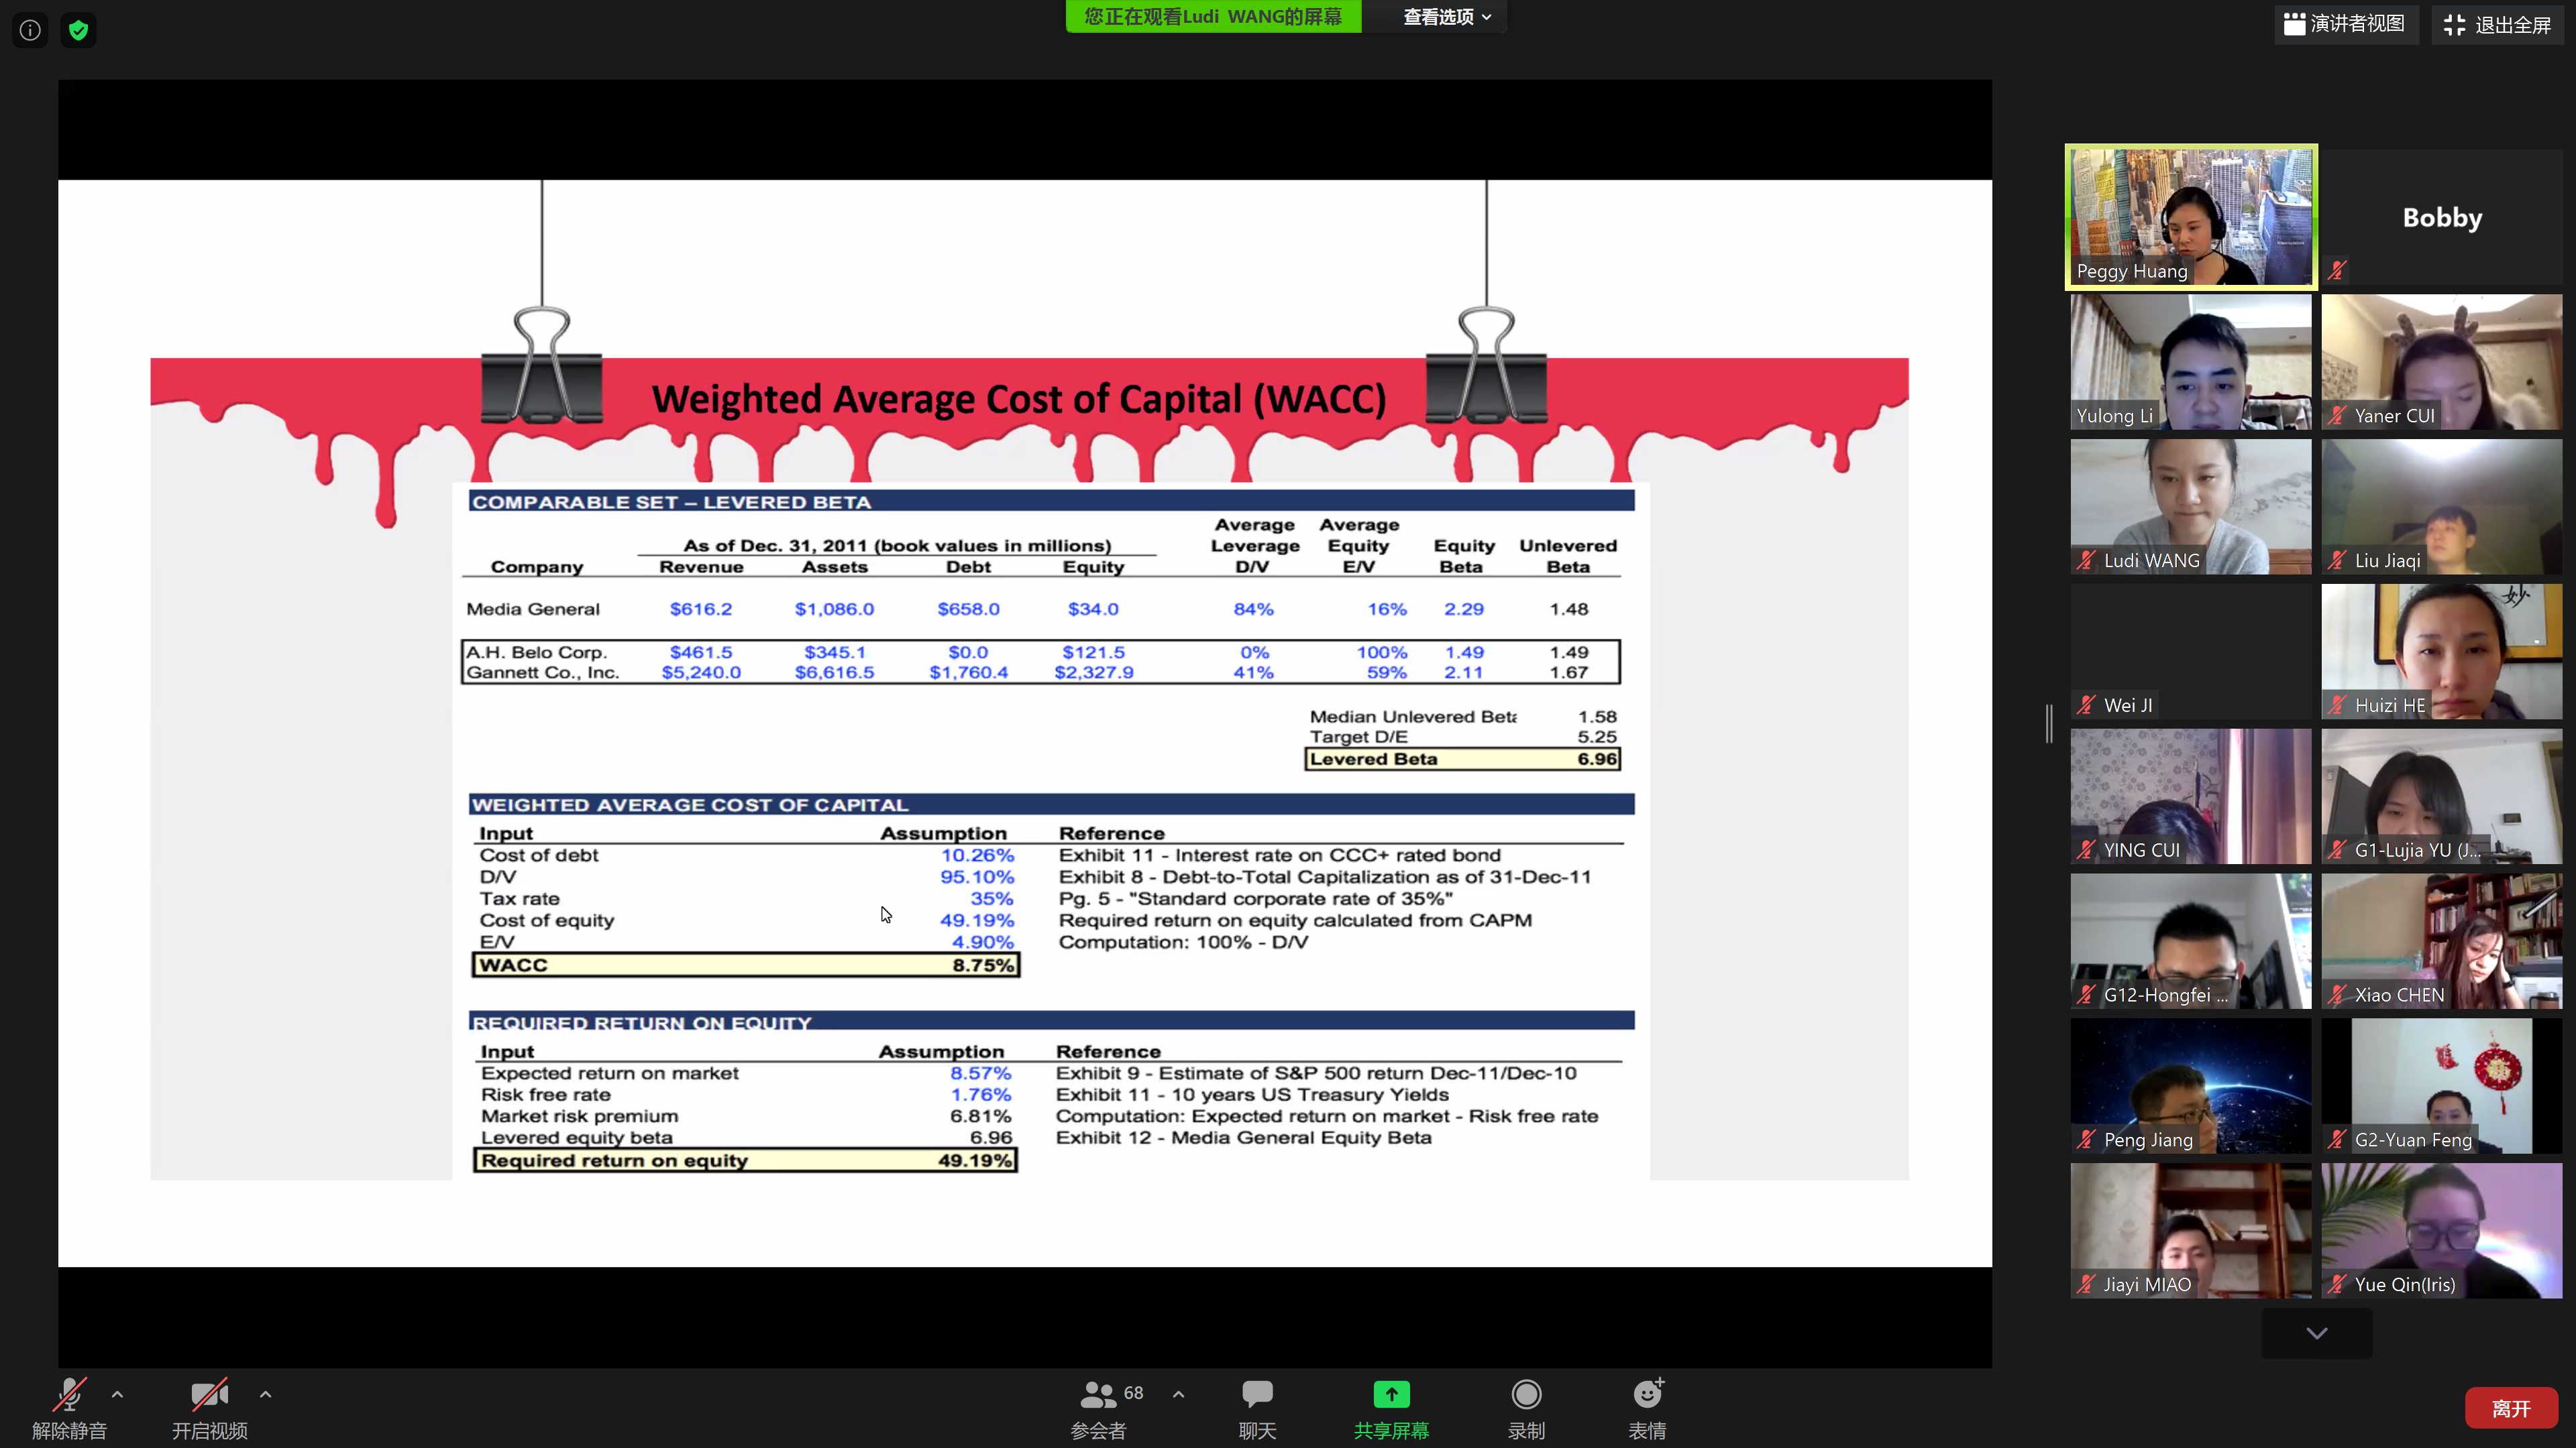The height and width of the screenshot is (1448, 2576).
Task: Expand audio options arrow next to microphone
Action: pos(118,1394)
